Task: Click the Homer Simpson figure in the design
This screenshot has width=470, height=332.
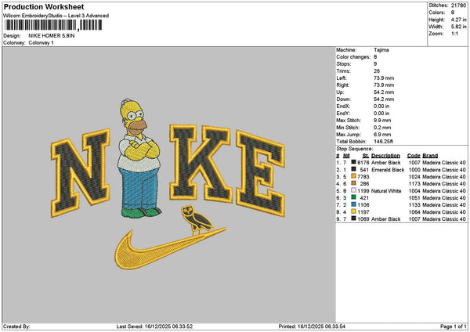Action: pos(139,158)
